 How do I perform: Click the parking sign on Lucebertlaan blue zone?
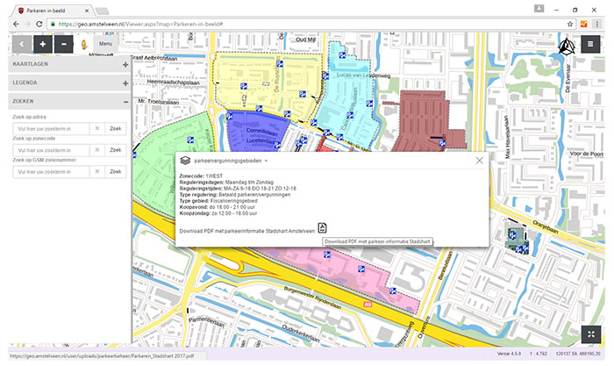click(277, 145)
